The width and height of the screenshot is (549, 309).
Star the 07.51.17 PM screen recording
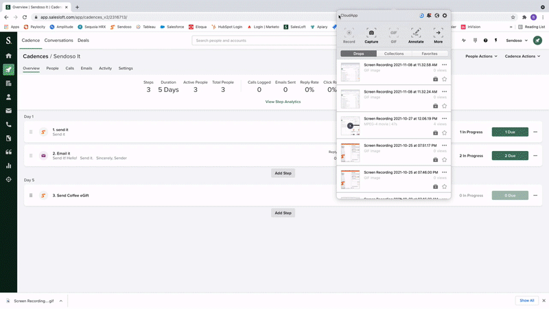[445, 159]
